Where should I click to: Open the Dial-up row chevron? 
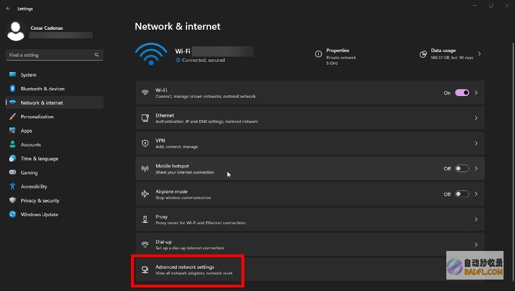tap(476, 245)
